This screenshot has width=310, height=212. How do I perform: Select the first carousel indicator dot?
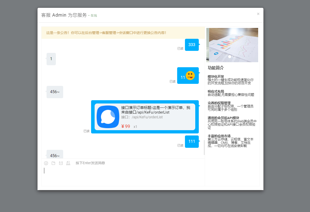(229, 57)
